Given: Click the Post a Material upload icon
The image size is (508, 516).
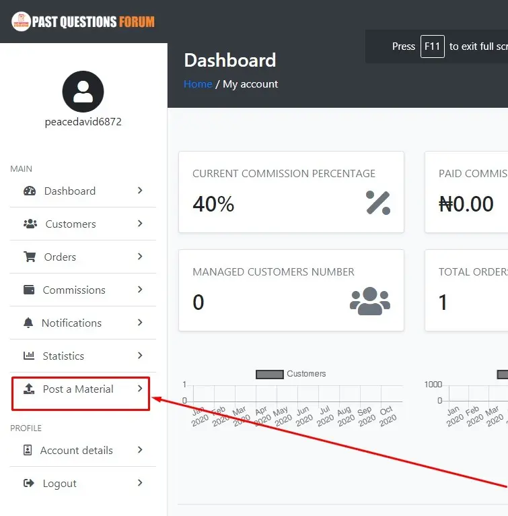Looking at the screenshot, I should (29, 389).
